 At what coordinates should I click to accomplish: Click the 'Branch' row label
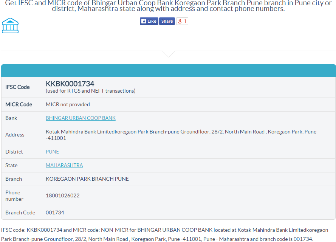point(14,179)
